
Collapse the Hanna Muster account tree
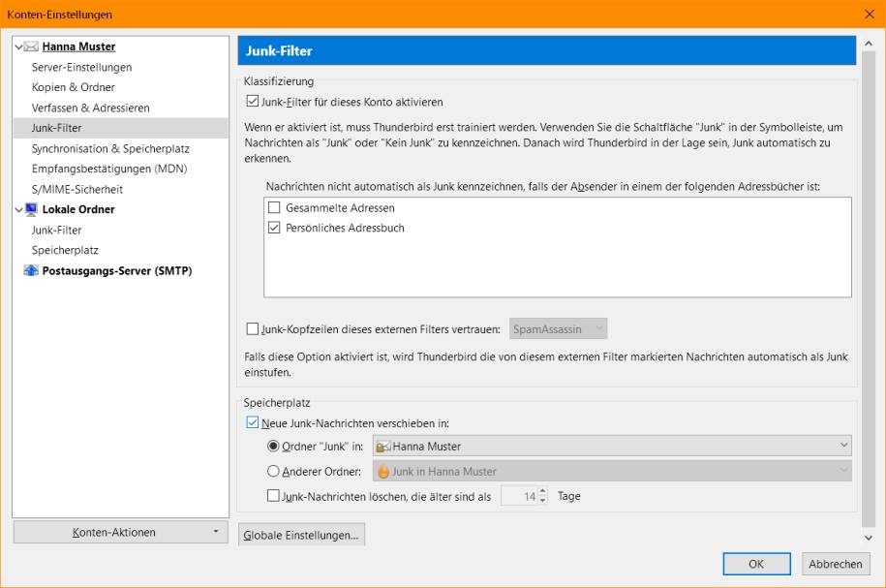tap(18, 46)
